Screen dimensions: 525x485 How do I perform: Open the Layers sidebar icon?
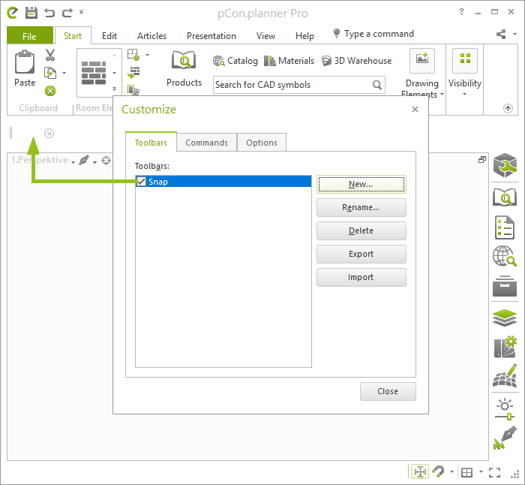coord(505,318)
